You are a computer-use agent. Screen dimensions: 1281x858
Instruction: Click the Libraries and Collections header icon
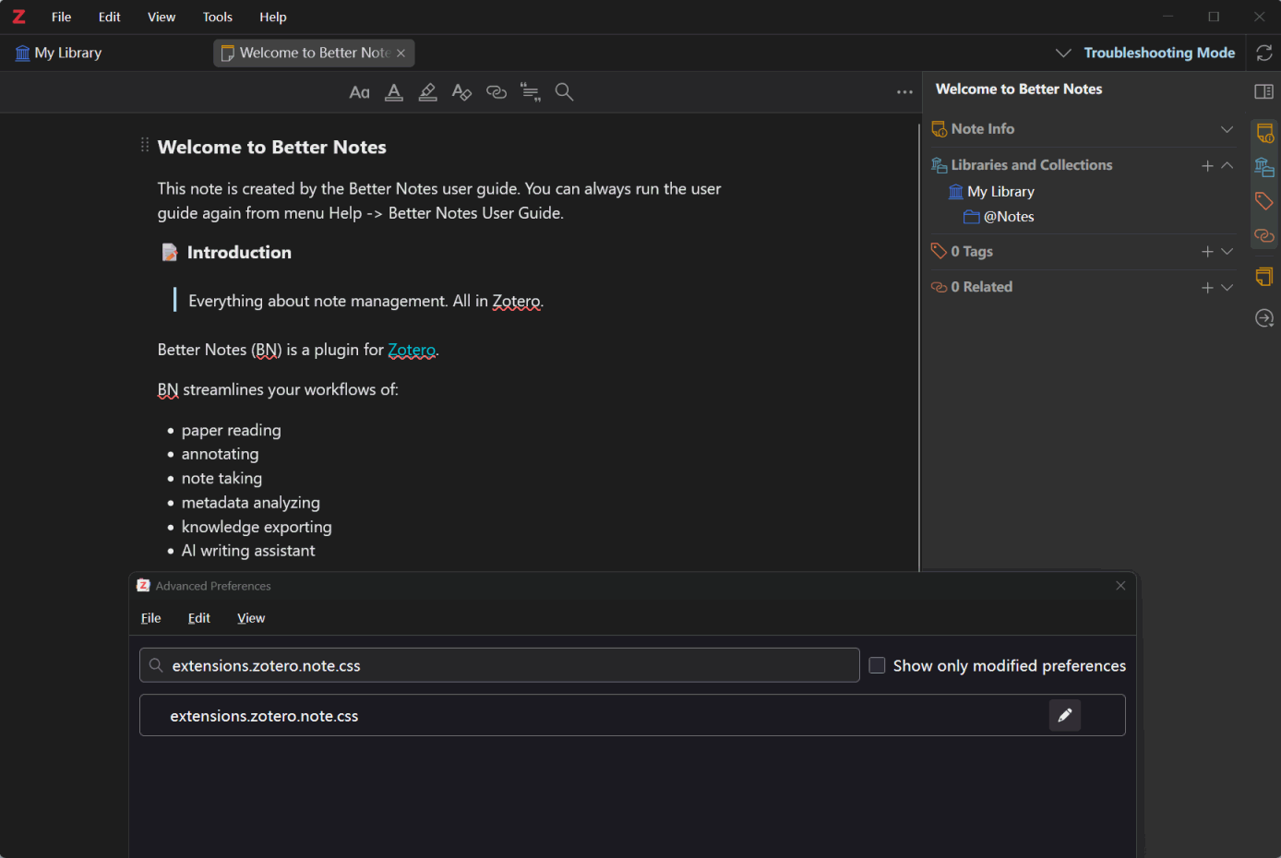tap(940, 165)
